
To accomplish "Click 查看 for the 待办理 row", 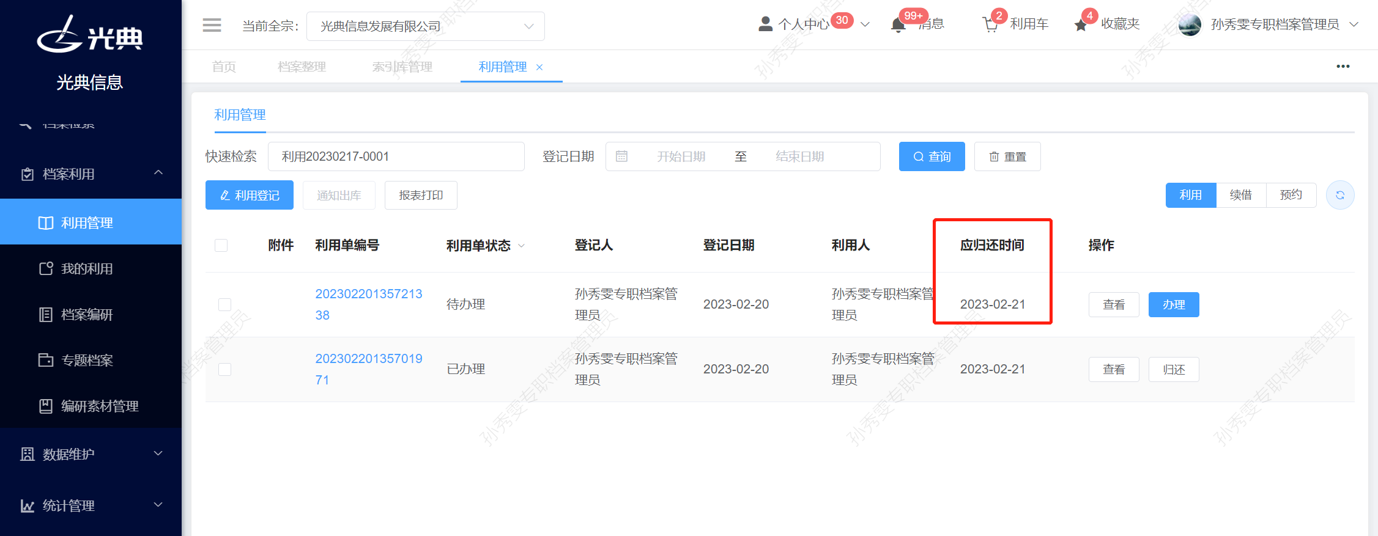I will tap(1114, 304).
